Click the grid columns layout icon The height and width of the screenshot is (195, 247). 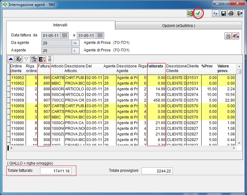[34, 59]
